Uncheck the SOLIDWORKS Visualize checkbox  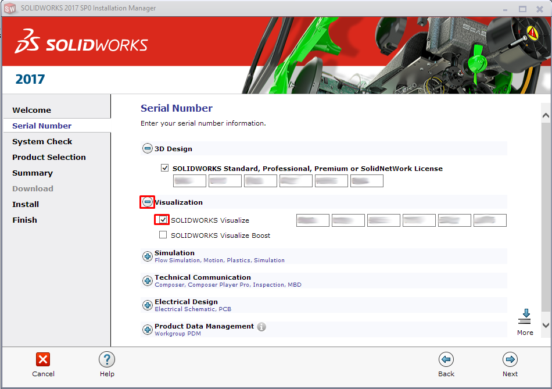pyautogui.click(x=163, y=220)
